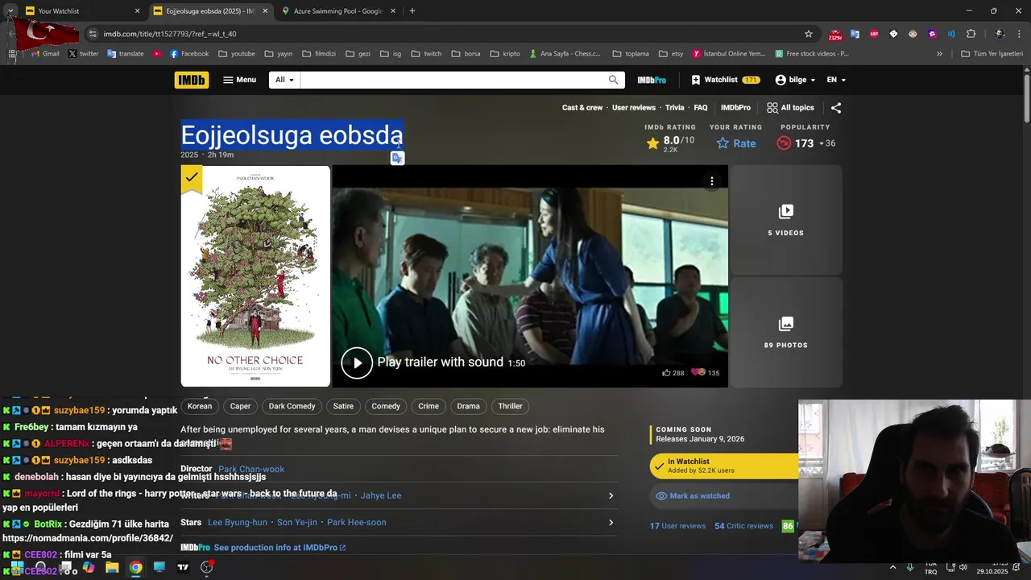
Task: Click See production info at IMDbPro
Action: click(279, 548)
